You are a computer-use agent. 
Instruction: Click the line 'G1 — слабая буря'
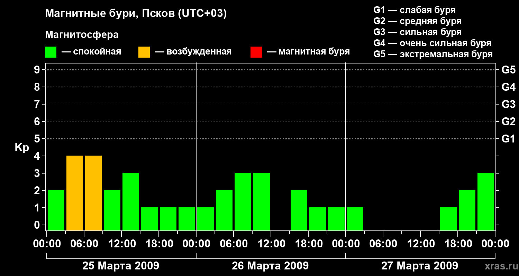point(415,10)
